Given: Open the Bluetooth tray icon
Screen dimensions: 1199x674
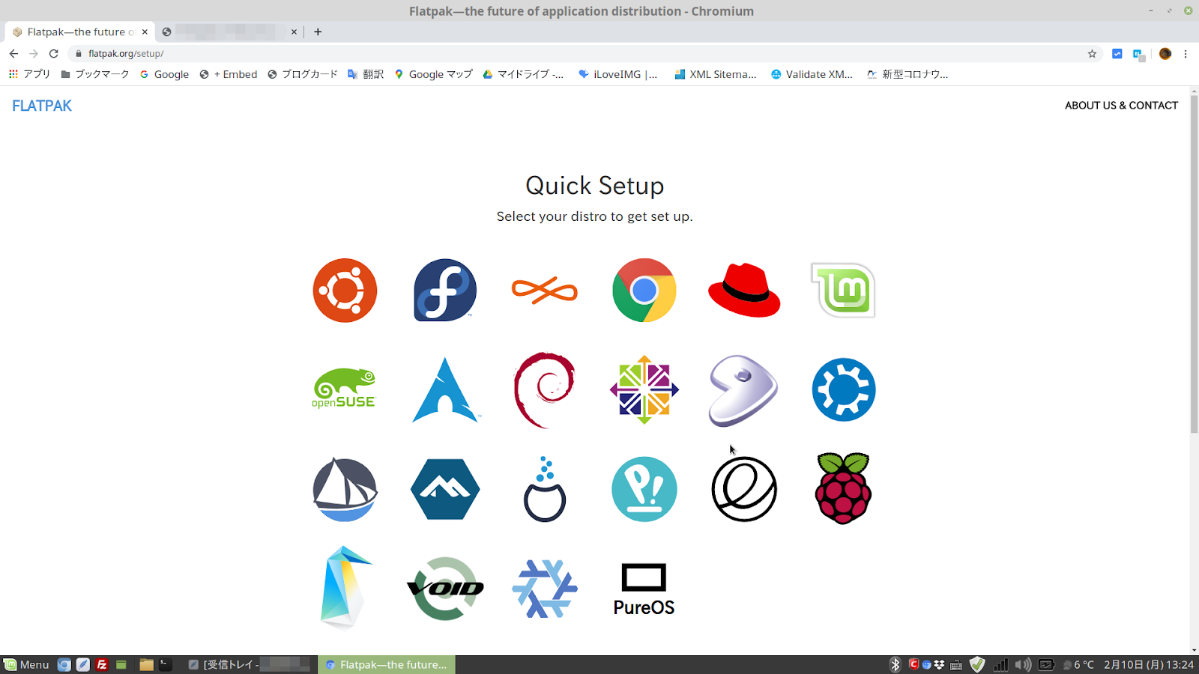Looking at the screenshot, I should point(895,664).
